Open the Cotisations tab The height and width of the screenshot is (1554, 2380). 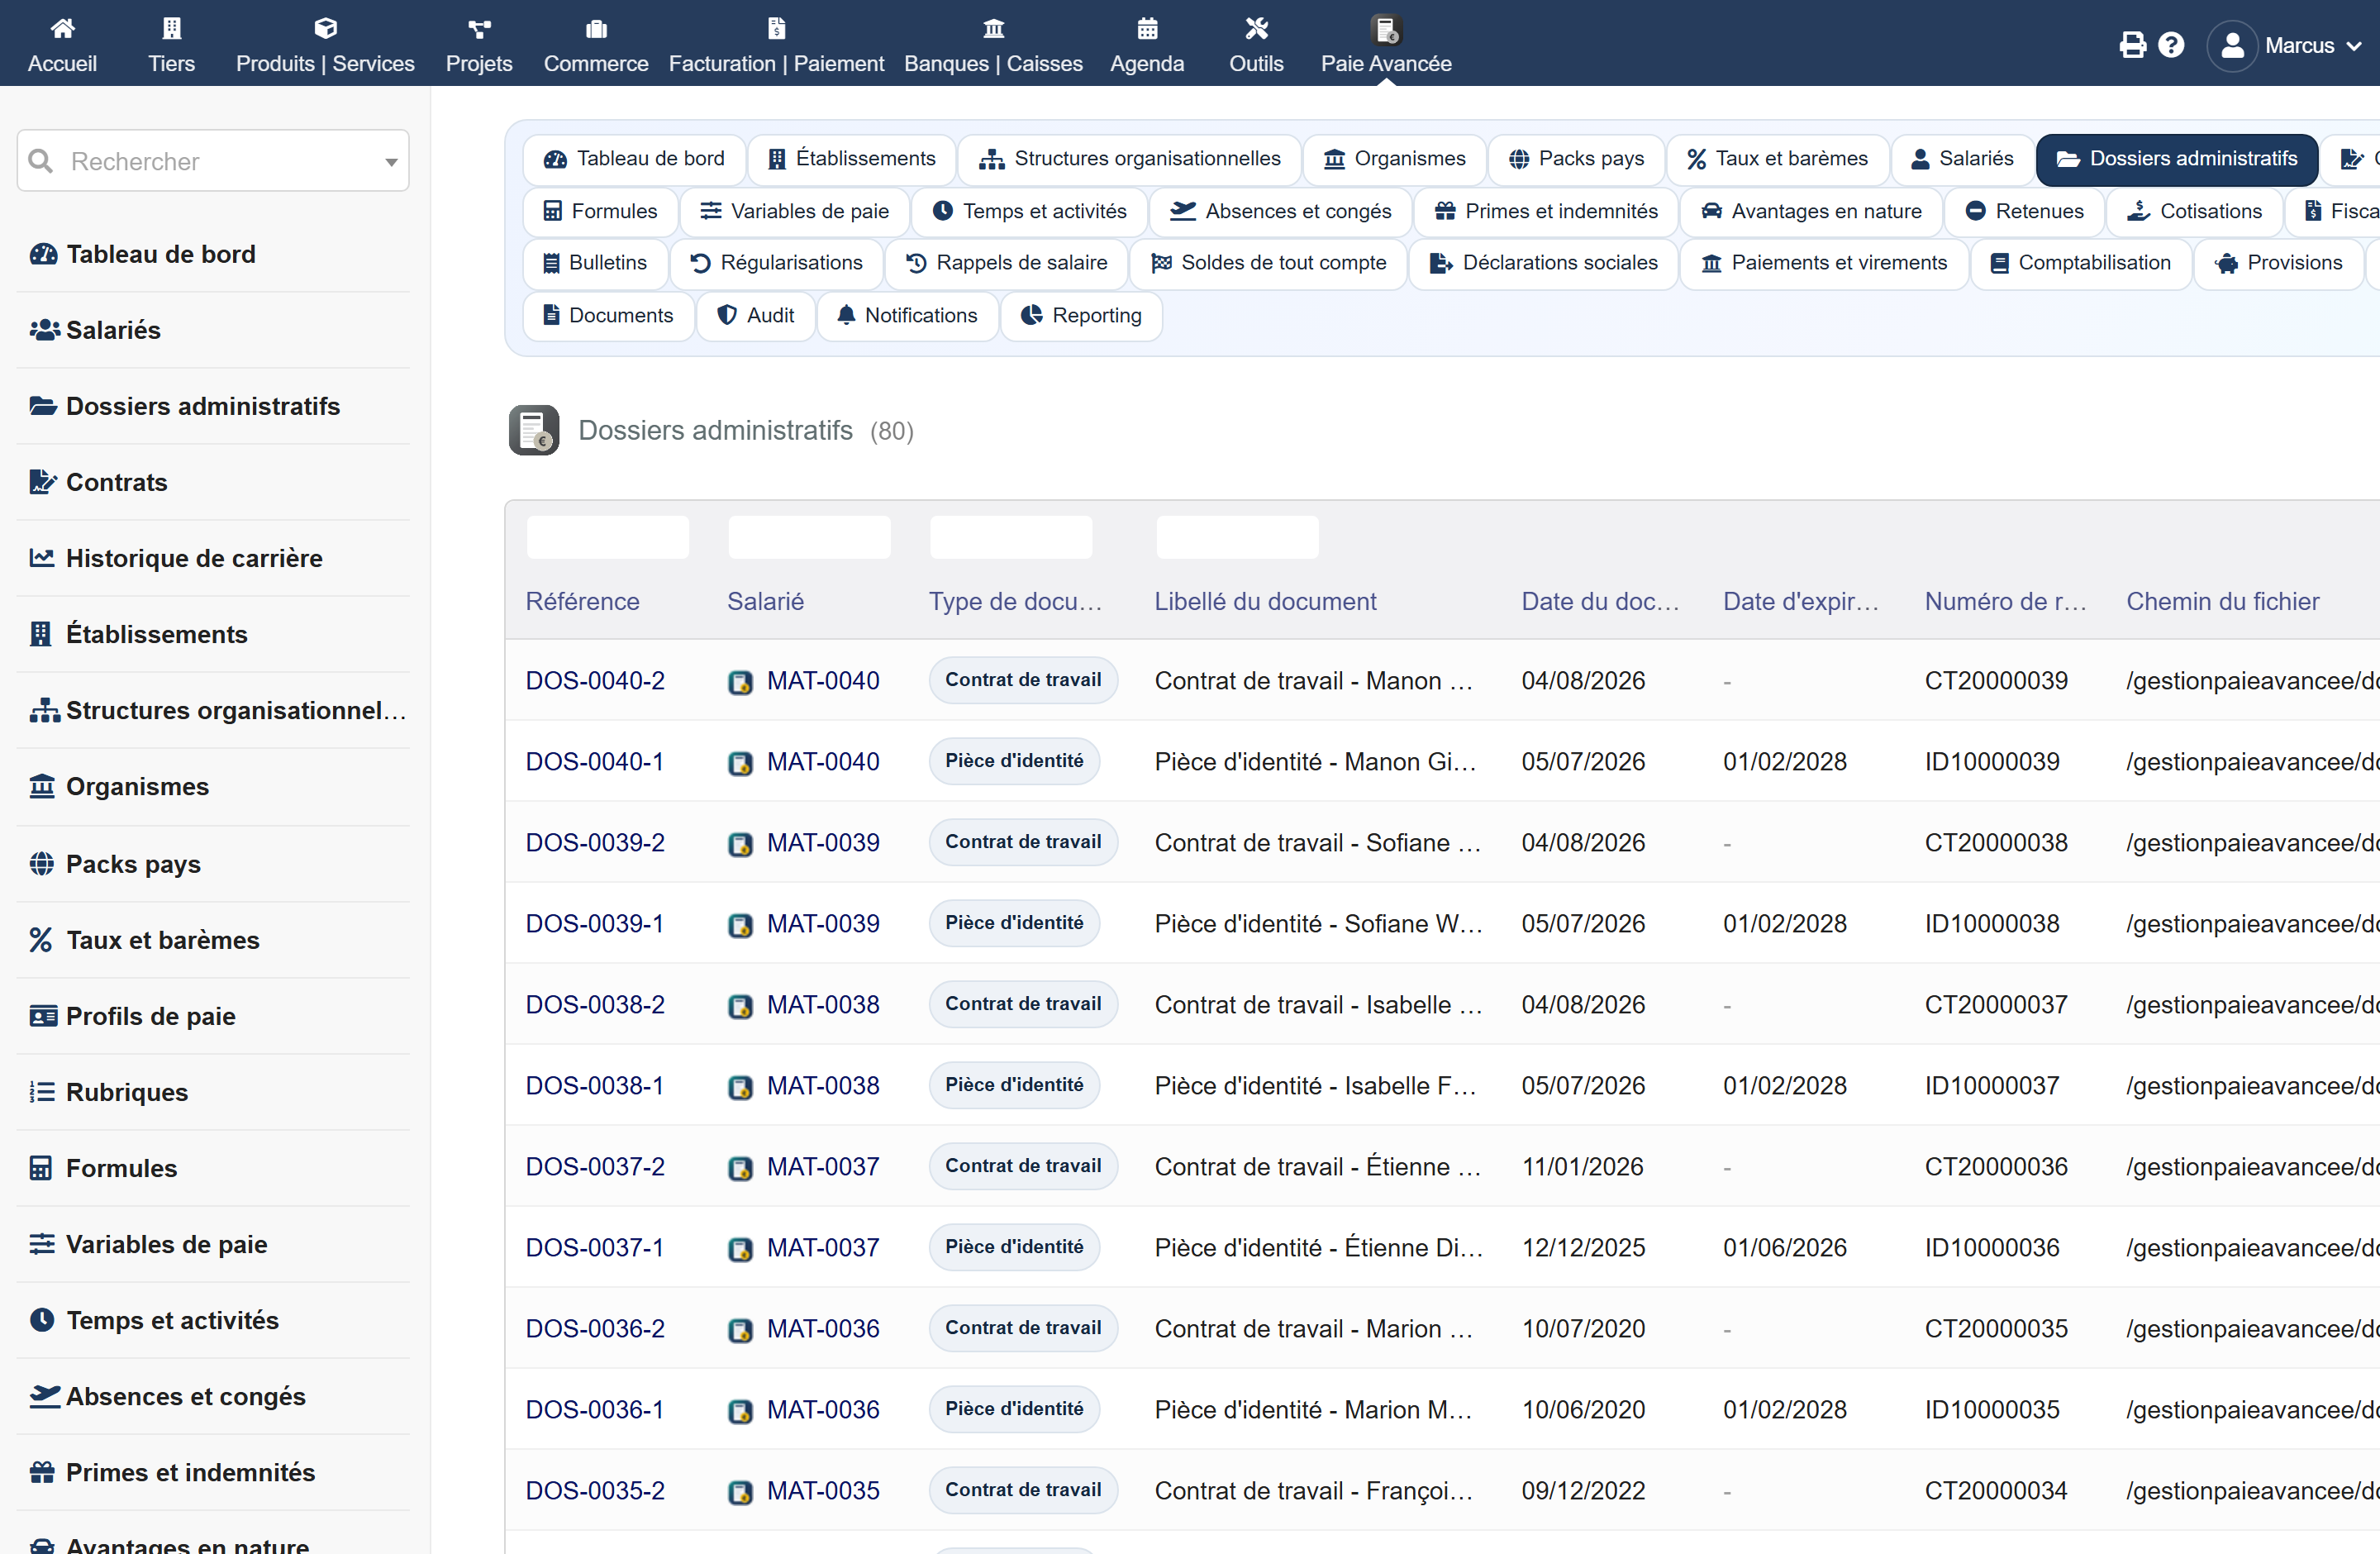[x=2194, y=211]
